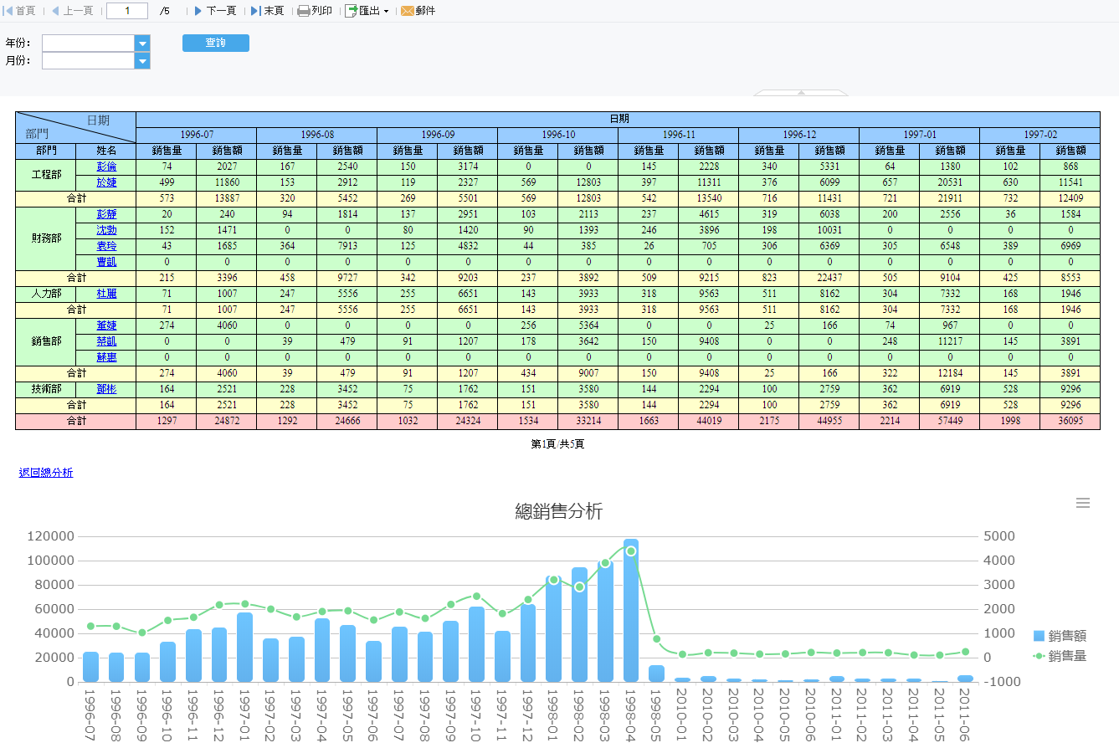Go to previous page (上一頁)
1119x753 pixels.
click(72, 11)
